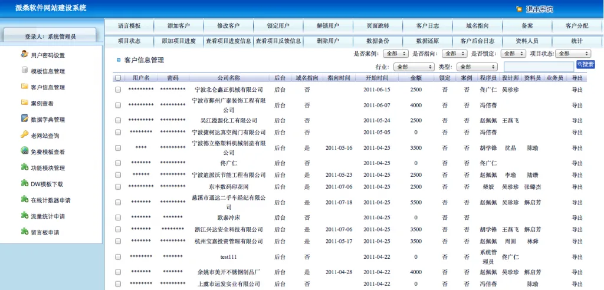Click the 老网站查询 key icon
Viewport: 604px width, 290px height.
tap(25, 135)
